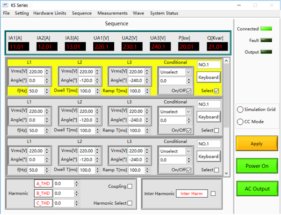Click the Apply button
The height and width of the screenshot is (215, 281).
257,143
